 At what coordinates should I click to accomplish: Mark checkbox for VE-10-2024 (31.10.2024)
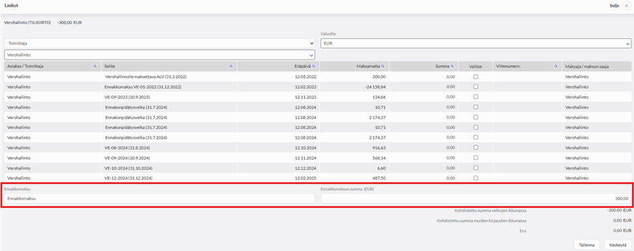pyautogui.click(x=475, y=168)
